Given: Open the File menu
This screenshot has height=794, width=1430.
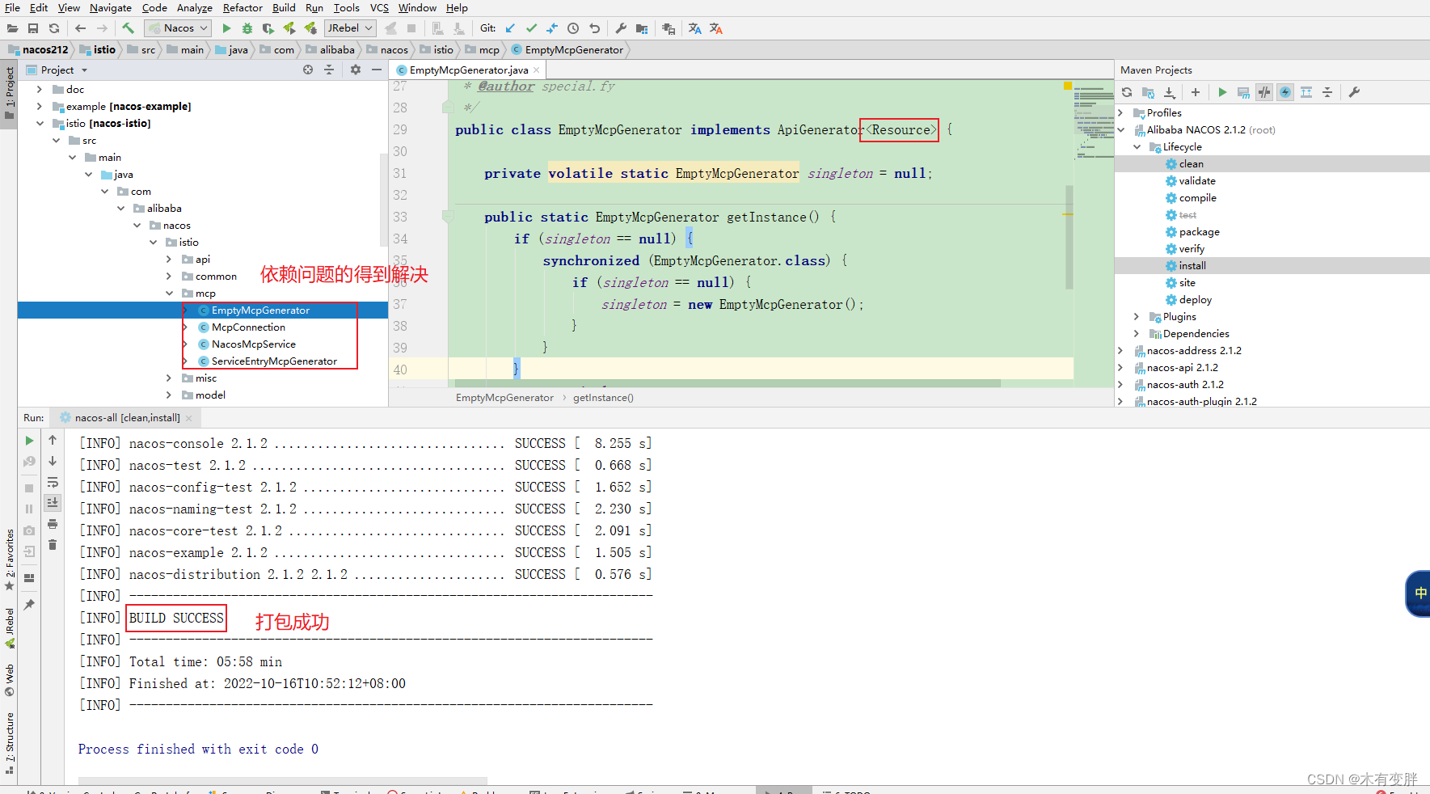Looking at the screenshot, I should coord(12,7).
